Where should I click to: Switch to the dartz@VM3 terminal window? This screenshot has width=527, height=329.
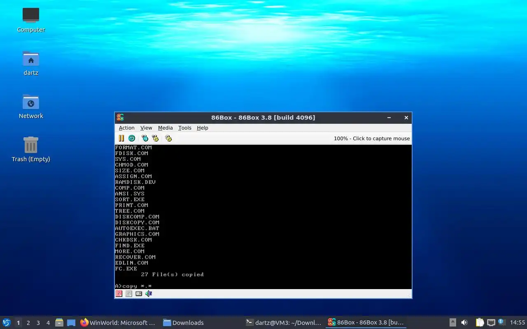point(283,322)
